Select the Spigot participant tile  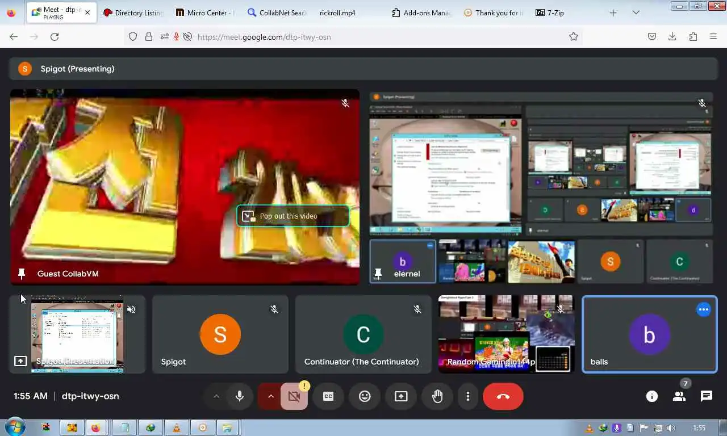[220, 334]
